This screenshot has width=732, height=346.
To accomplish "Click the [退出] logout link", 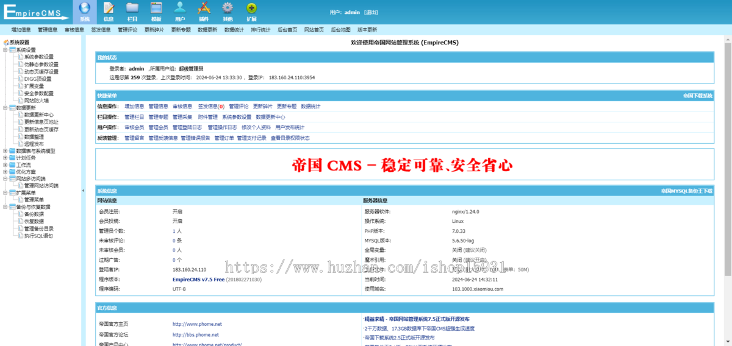I will [x=371, y=12].
